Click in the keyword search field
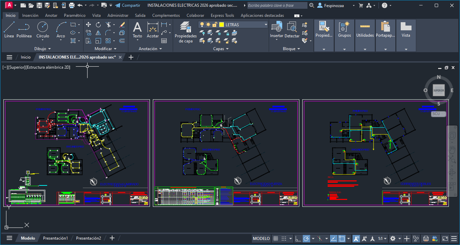The image size is (460, 245). coord(277,5)
